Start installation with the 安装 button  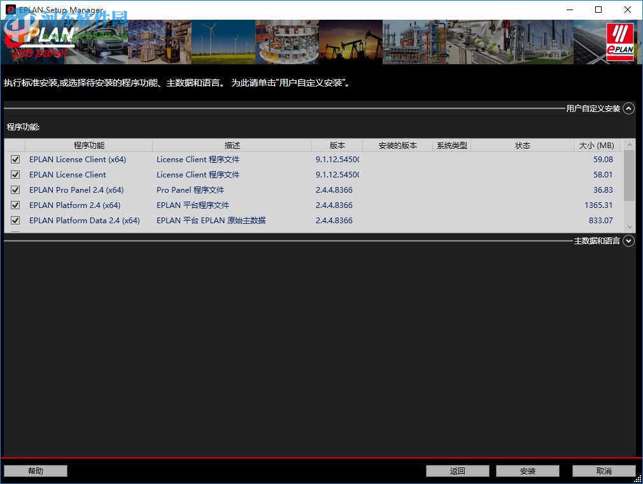pos(527,471)
